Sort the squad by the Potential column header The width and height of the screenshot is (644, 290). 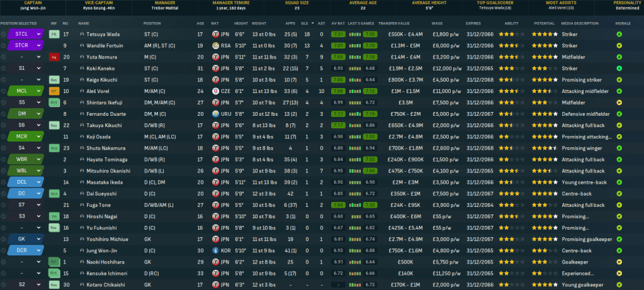(x=543, y=23)
